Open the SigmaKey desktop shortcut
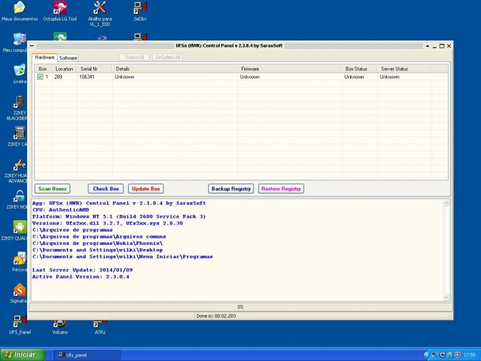Screen dimensions: 481x361 [19, 293]
